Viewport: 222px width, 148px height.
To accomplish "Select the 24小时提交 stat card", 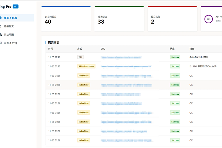I will pyautogui.click(x=66, y=19).
